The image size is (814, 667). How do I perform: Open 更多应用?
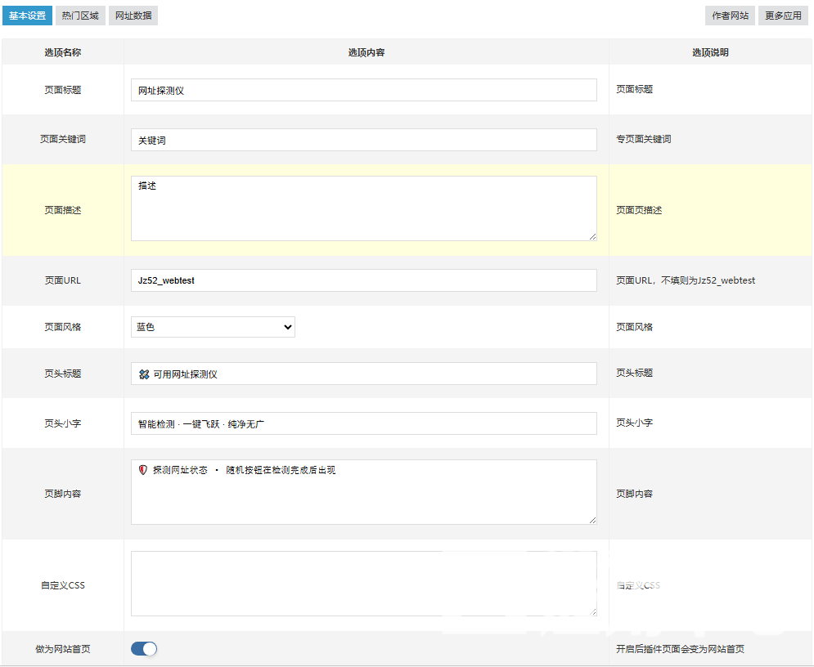782,15
